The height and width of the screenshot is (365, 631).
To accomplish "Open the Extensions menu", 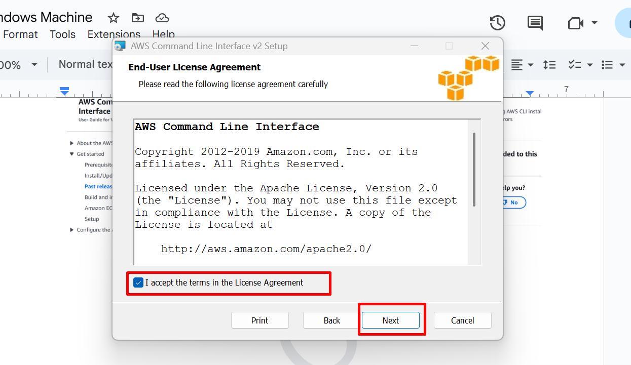I will pos(114,34).
